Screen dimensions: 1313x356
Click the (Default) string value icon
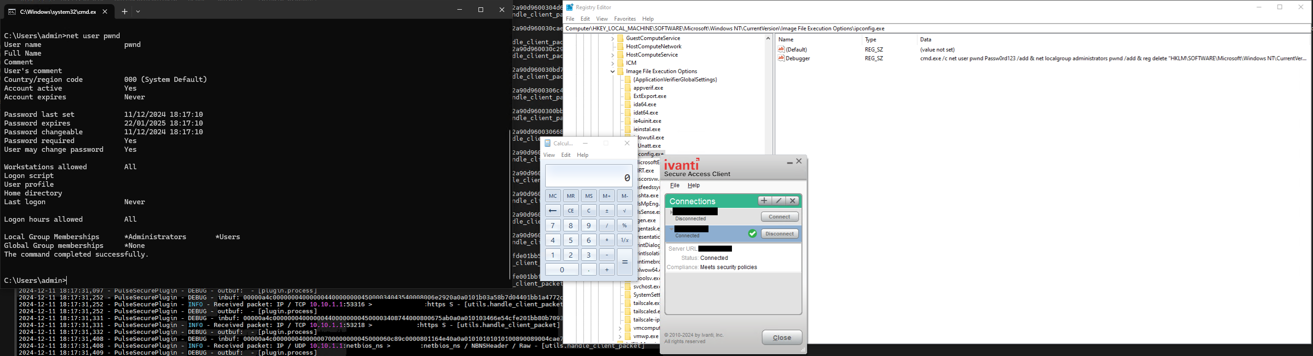tap(781, 49)
